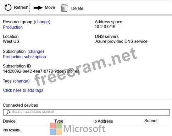
Task: Select the Delete text label in toolbar
Action: click(77, 8)
